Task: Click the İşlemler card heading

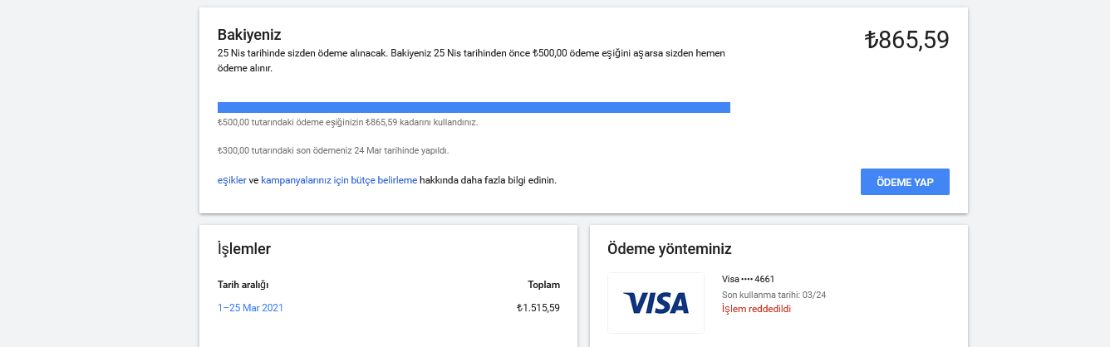Action: (x=244, y=249)
